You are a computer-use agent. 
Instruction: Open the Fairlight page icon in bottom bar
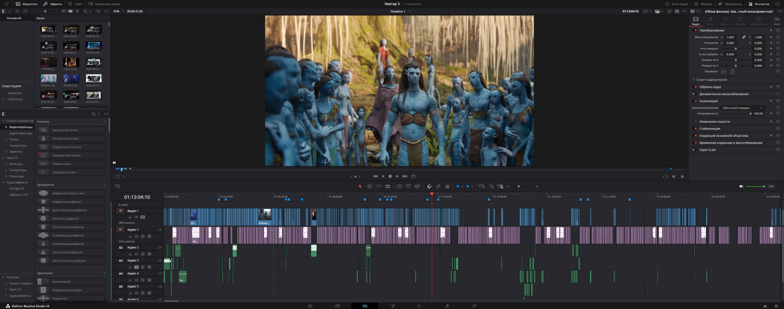pyautogui.click(x=447, y=306)
